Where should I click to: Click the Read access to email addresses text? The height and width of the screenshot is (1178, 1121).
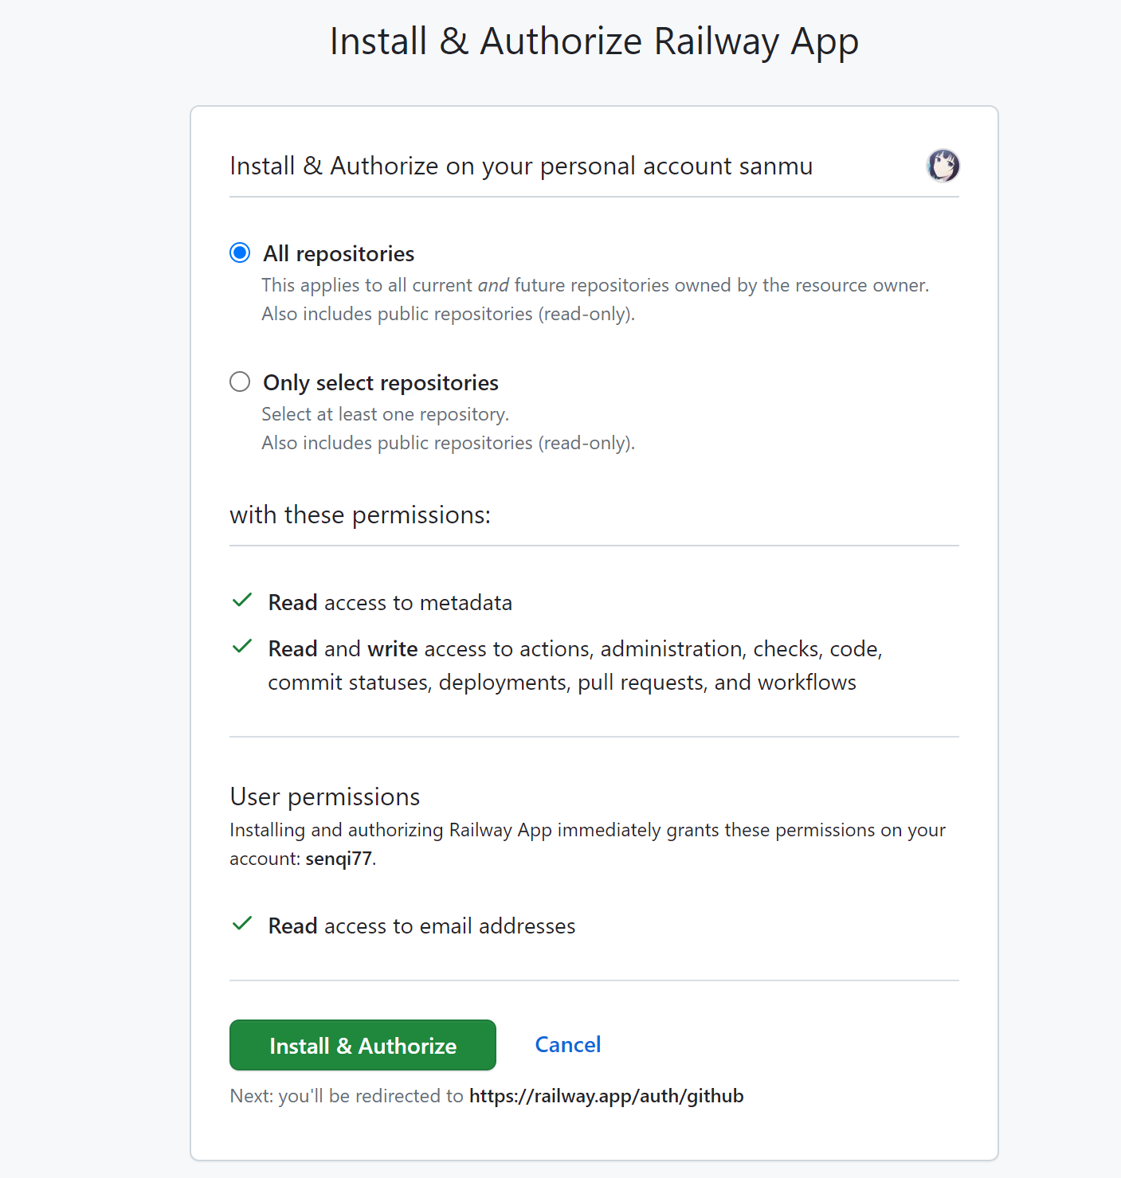click(x=421, y=926)
